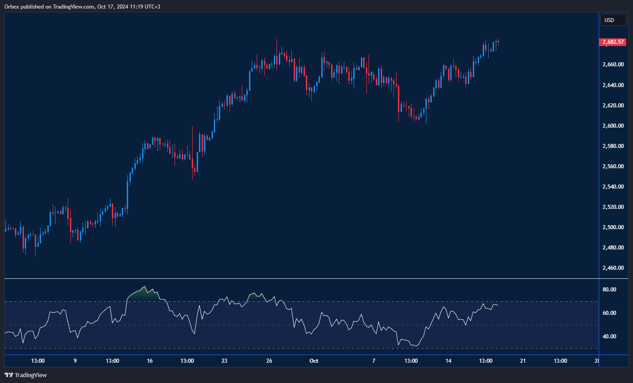Image resolution: width=633 pixels, height=383 pixels.
Task: Click the red 2,682.57 current price label
Action: click(x=613, y=42)
